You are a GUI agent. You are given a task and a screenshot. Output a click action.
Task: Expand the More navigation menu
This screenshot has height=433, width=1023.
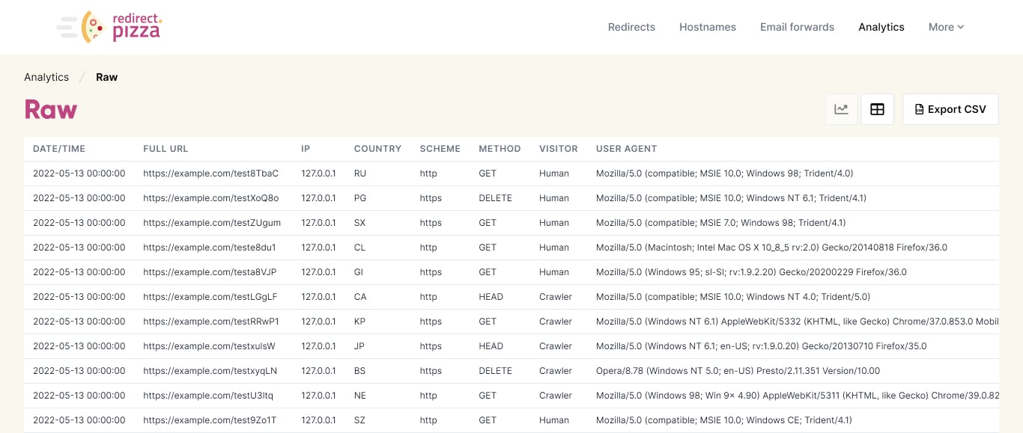pos(945,27)
